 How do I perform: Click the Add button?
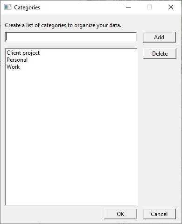159,37
